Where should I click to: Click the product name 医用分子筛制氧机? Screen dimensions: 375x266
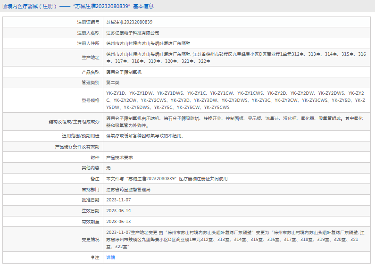(124, 72)
